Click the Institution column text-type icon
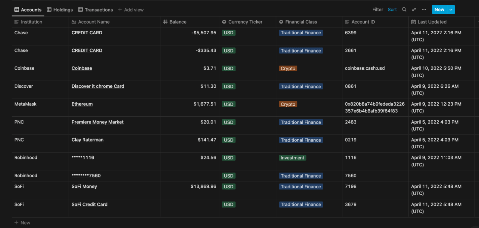 (x=16, y=22)
